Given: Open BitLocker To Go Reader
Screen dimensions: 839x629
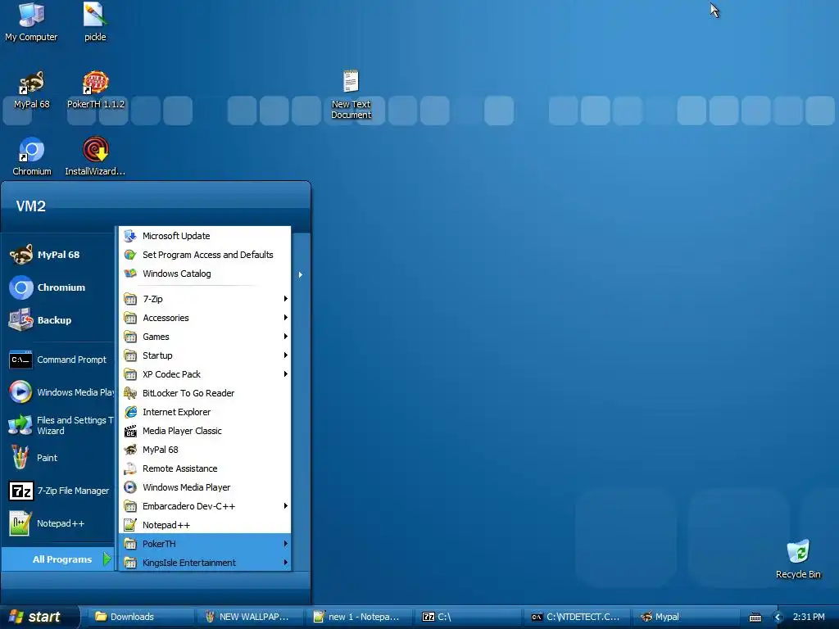Looking at the screenshot, I should pos(205,393).
